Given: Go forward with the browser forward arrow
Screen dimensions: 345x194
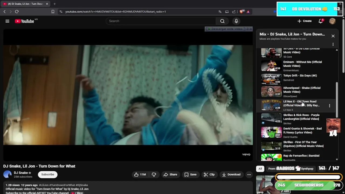Looking at the screenshot, I should [x=11, y=12].
